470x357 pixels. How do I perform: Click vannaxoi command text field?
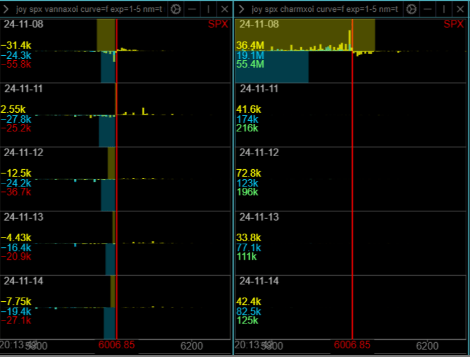[x=89, y=9]
